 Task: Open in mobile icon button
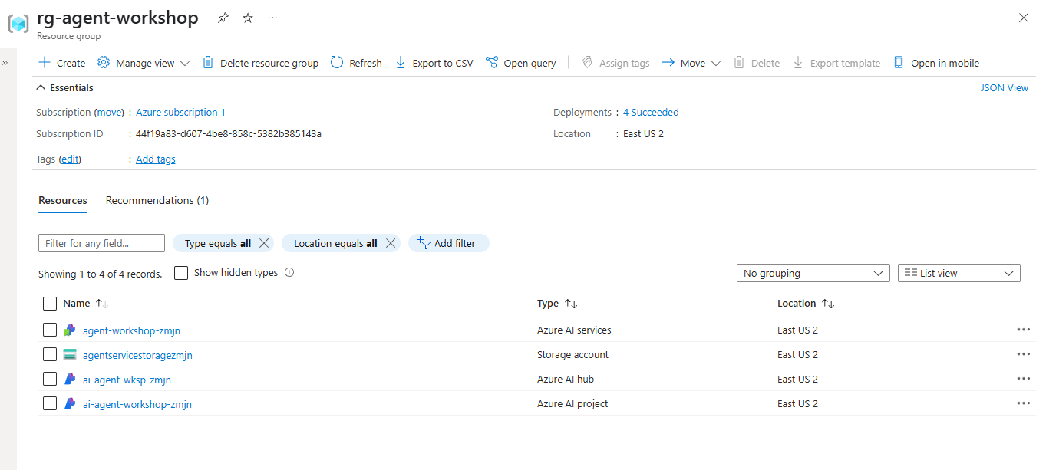[x=899, y=63]
